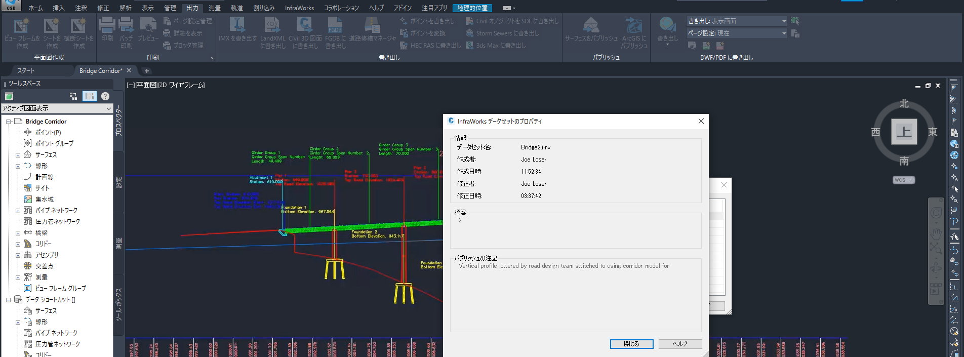
Task: Click Storm Sewers に書き出し in the ribbon
Action: [502, 33]
